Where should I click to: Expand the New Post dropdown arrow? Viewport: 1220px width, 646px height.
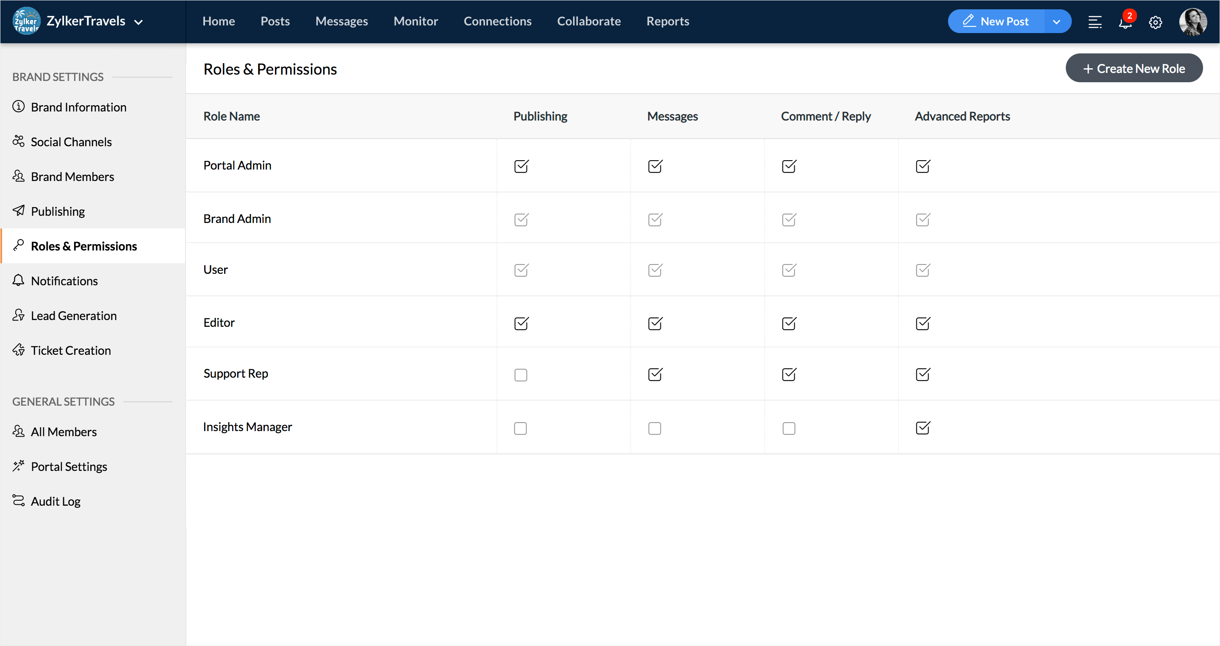click(x=1056, y=22)
